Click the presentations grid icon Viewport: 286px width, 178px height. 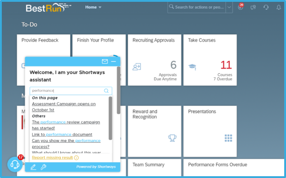point(228,138)
